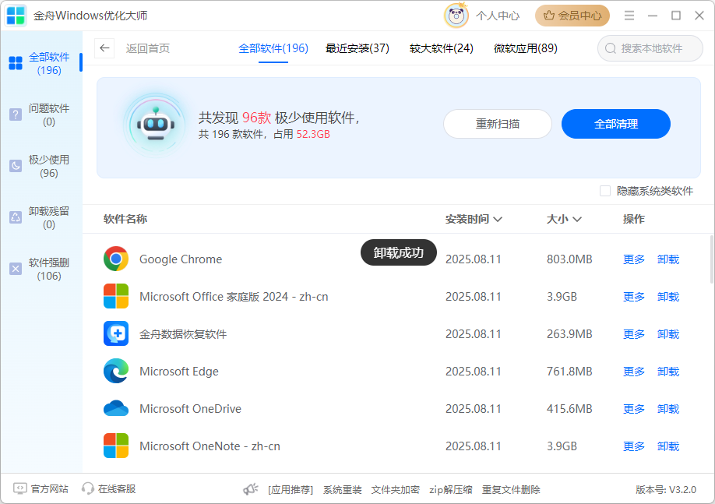Click Google Chrome size 803.0MB
The image size is (715, 504).
(569, 259)
